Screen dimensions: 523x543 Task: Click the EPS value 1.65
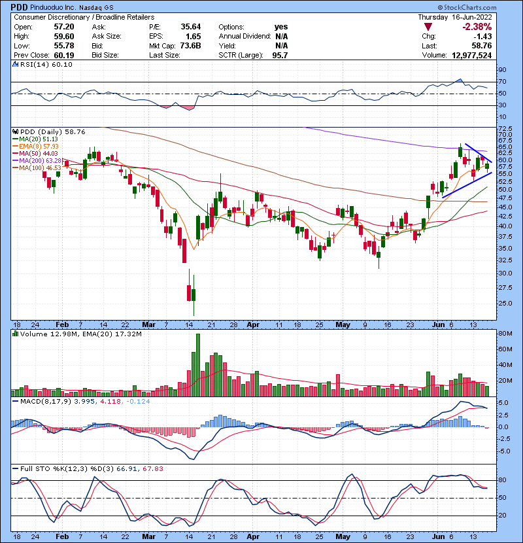[x=193, y=37]
